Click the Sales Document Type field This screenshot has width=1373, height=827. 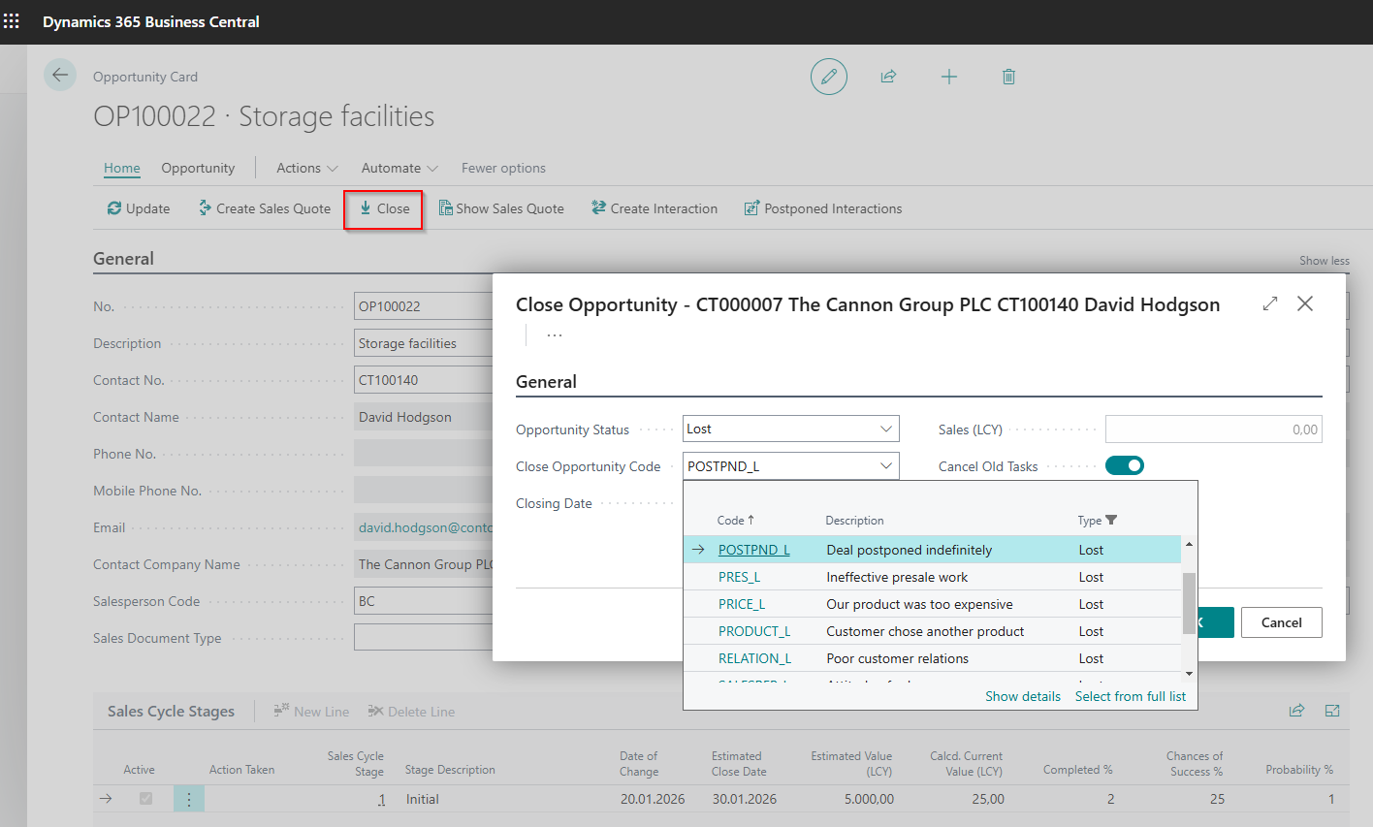[x=424, y=638]
